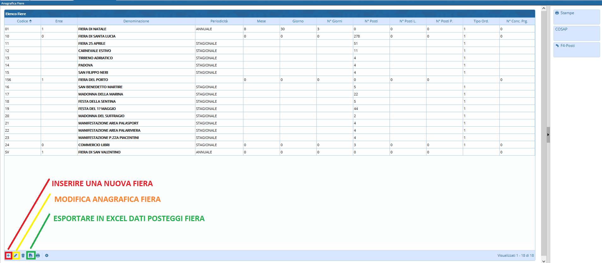
Task: Click the scroll down arrow
Action: point(544,261)
